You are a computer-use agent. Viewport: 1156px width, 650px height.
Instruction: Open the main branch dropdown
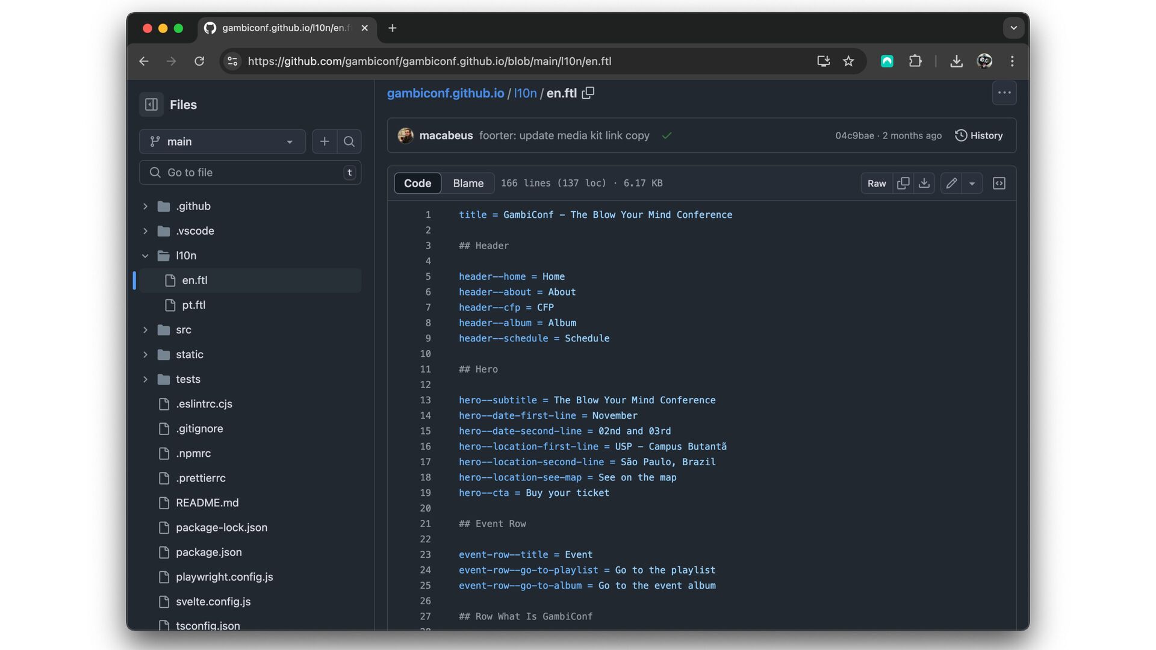click(222, 141)
